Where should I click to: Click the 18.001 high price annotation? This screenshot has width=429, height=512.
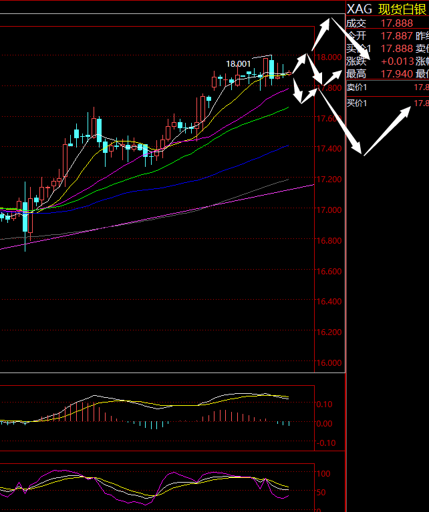pos(238,64)
